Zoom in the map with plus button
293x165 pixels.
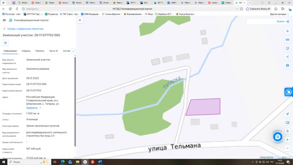(x=288, y=139)
